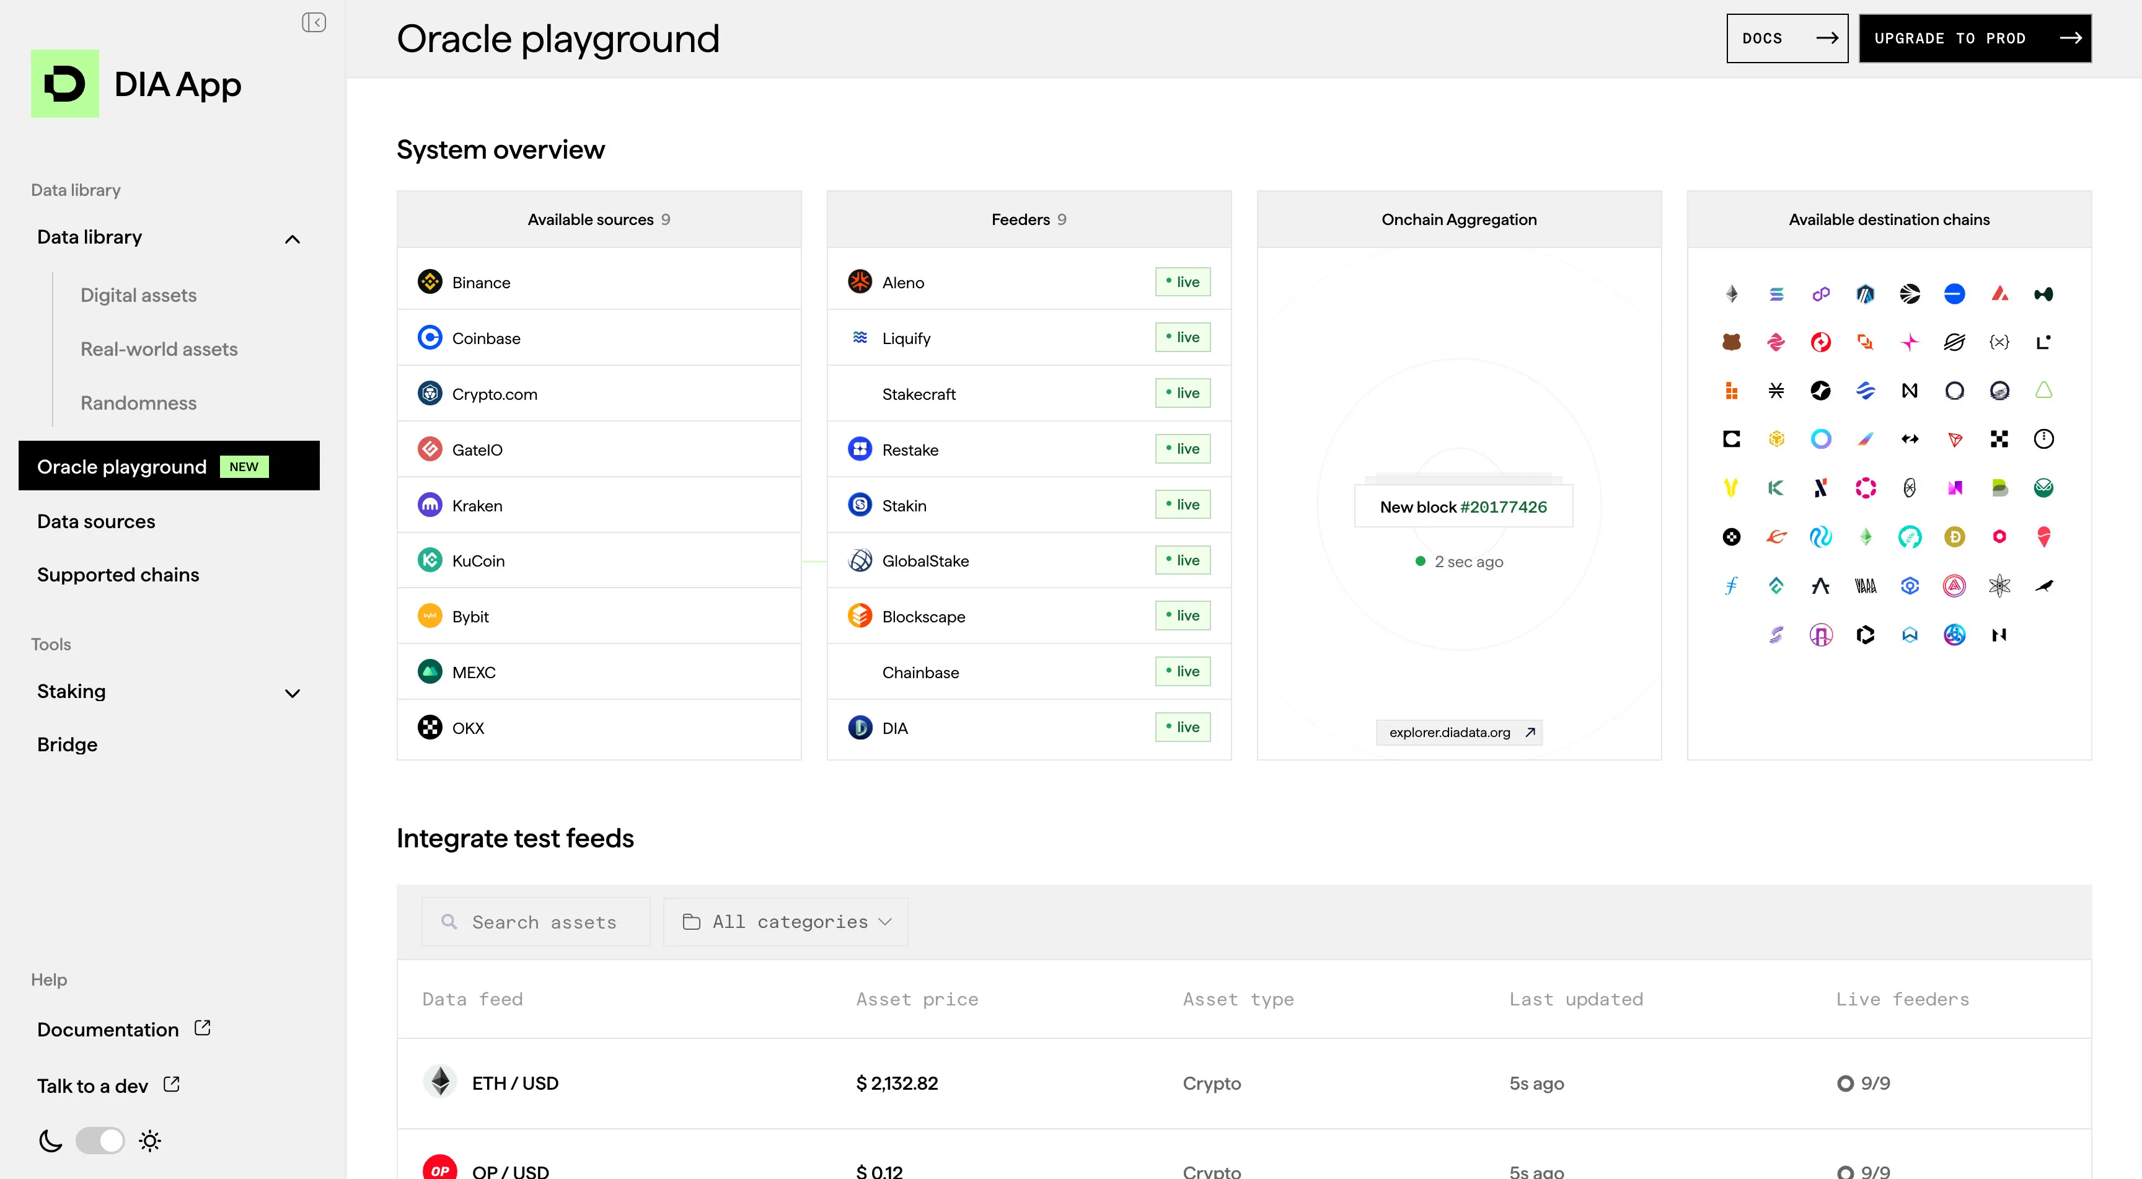Click the Kraken source icon
This screenshot has height=1179, width=2142.
430,505
